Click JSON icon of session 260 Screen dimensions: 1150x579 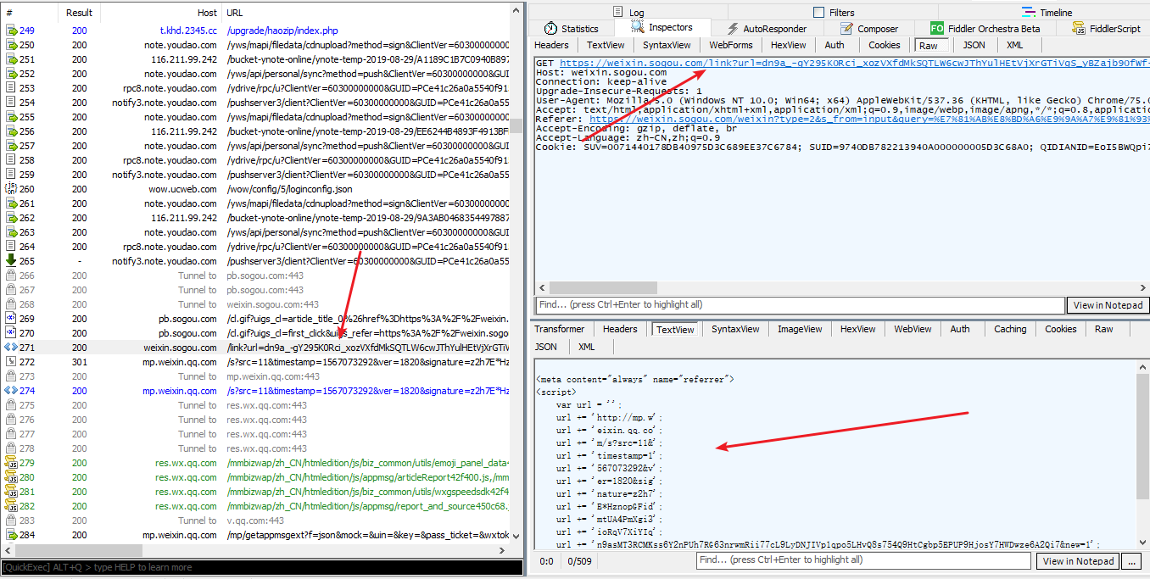(12, 189)
